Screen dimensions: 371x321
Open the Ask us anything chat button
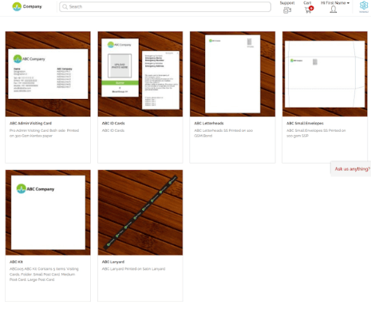(x=351, y=168)
